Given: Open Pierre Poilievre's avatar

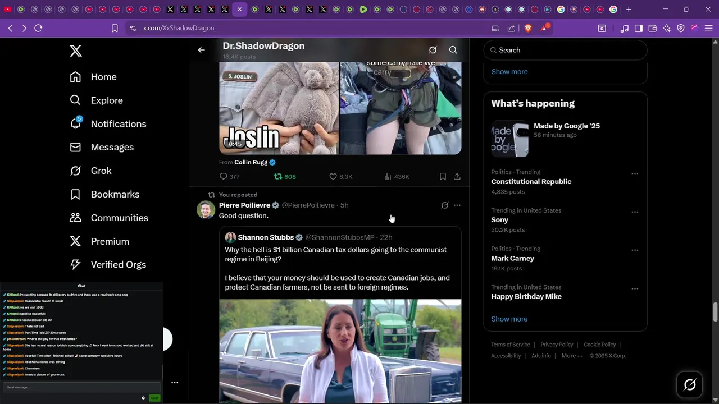Looking at the screenshot, I should [x=206, y=210].
